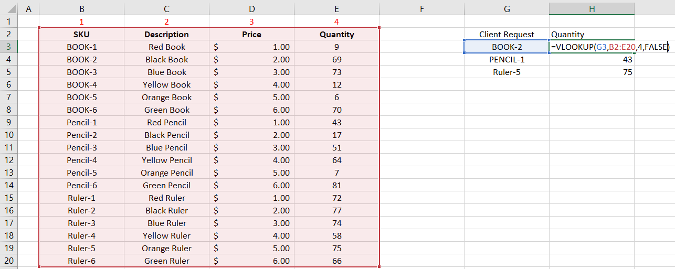
Task: Select quantity 58 for Yellow Ruler
Action: (x=336, y=235)
